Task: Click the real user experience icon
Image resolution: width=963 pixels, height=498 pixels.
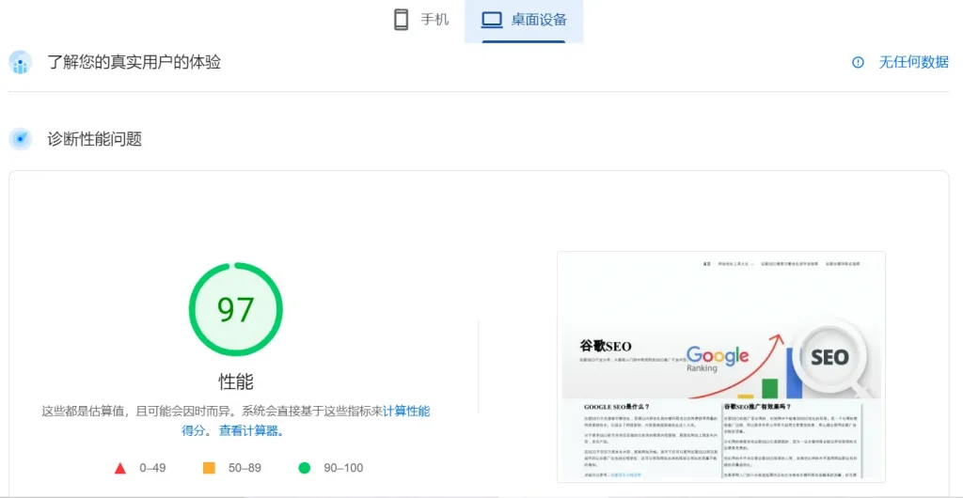Action: pyautogui.click(x=21, y=62)
